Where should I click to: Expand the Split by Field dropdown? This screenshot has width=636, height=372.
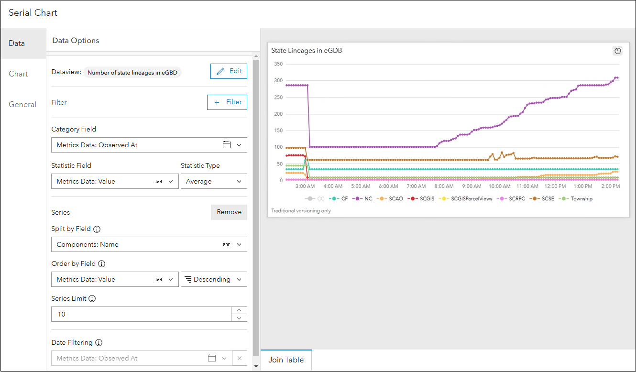pyautogui.click(x=239, y=244)
